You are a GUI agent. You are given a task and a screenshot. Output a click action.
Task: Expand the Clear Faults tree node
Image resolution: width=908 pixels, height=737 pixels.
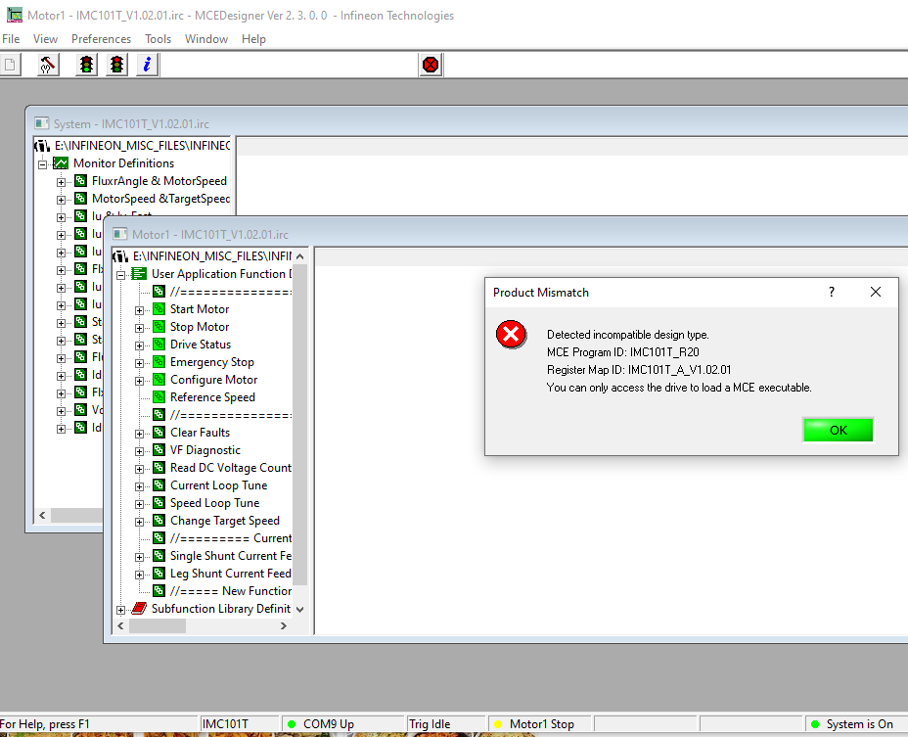tap(140, 432)
